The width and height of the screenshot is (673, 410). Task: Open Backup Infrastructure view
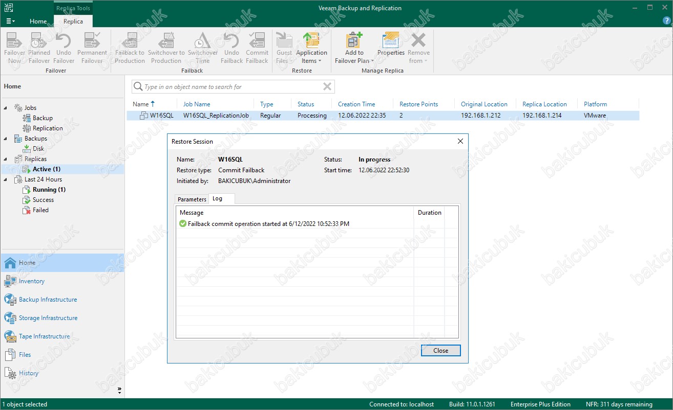pos(62,300)
